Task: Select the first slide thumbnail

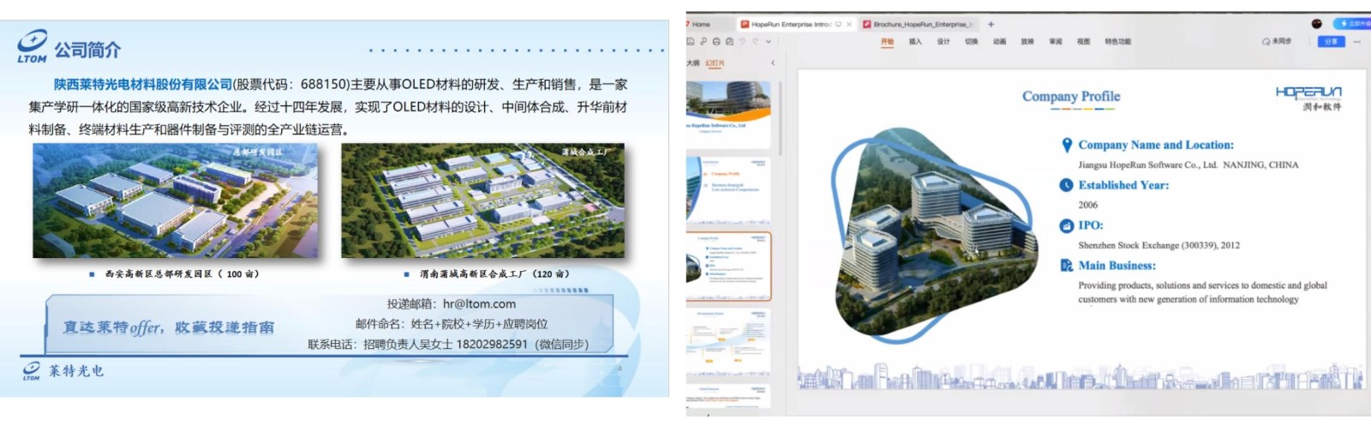Action: click(x=728, y=112)
